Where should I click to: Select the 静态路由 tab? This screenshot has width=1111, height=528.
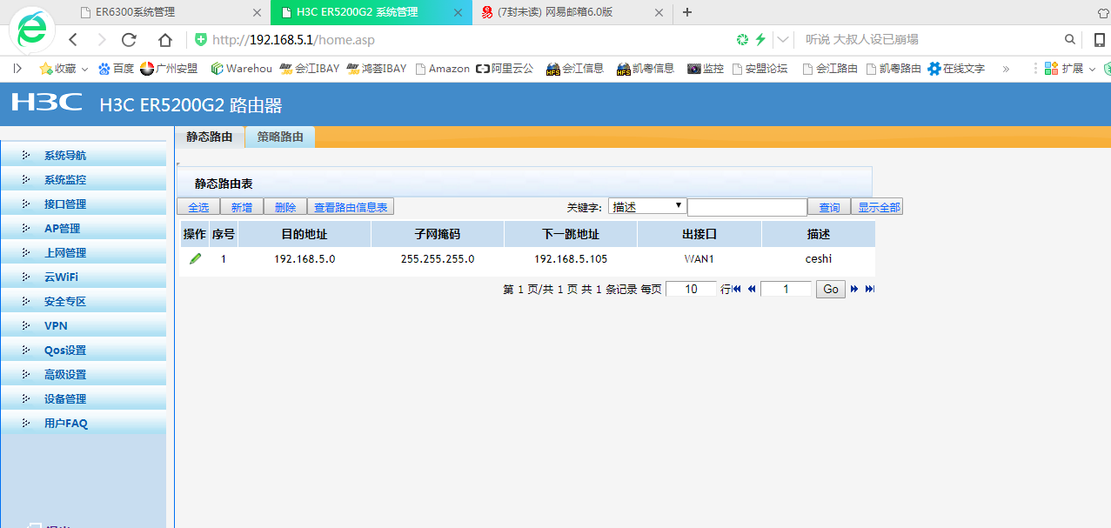click(210, 137)
